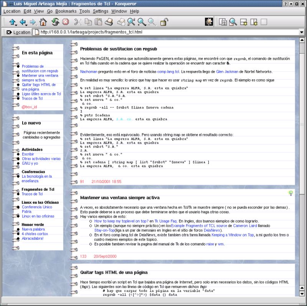Screen dimensions: 307x306
Task: Click the animated KDE gear logo
Action: point(209,22)
